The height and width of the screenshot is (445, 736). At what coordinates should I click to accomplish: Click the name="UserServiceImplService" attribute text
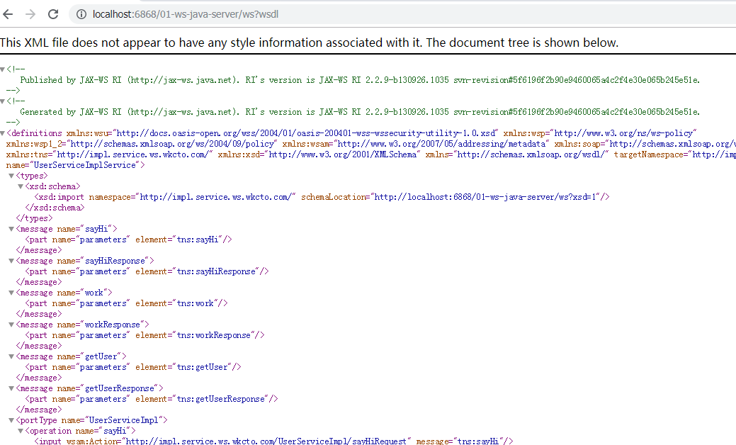pyautogui.click(x=73, y=165)
